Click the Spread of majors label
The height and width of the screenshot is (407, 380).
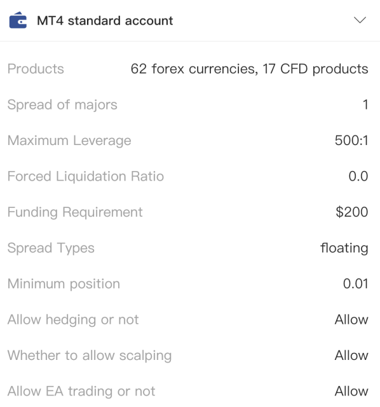tap(62, 105)
